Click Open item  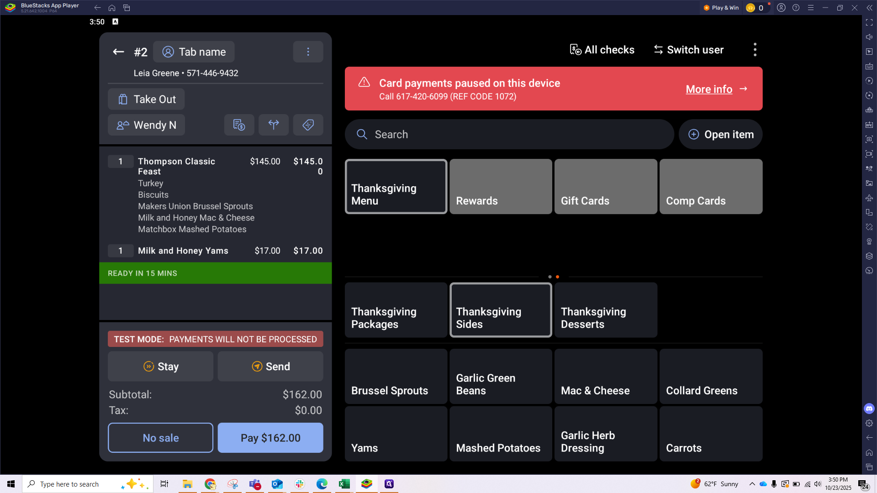(x=720, y=134)
